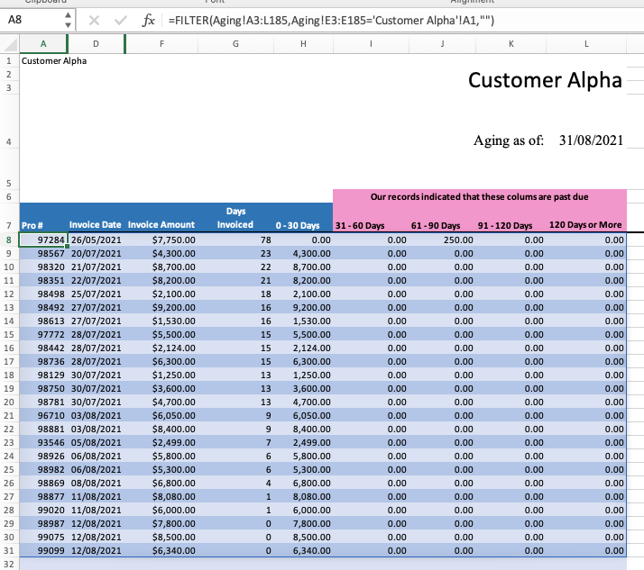Select column I header
644x570 pixels.
click(371, 44)
